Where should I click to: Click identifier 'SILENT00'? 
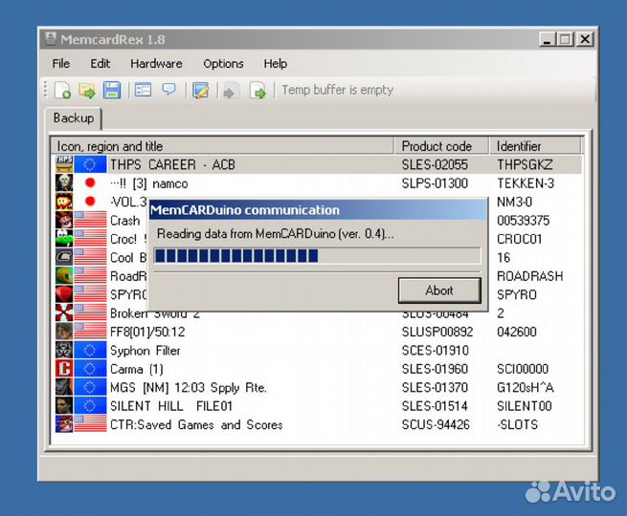coord(525,406)
